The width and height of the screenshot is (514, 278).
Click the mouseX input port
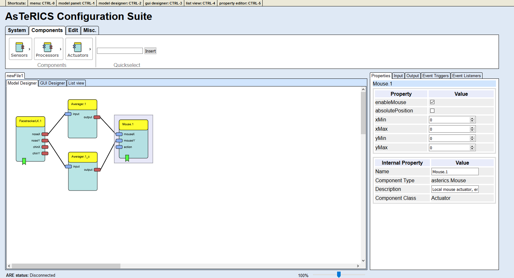119,134
